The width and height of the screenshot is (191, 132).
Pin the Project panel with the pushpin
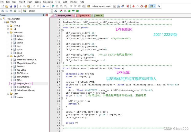(x=43, y=15)
